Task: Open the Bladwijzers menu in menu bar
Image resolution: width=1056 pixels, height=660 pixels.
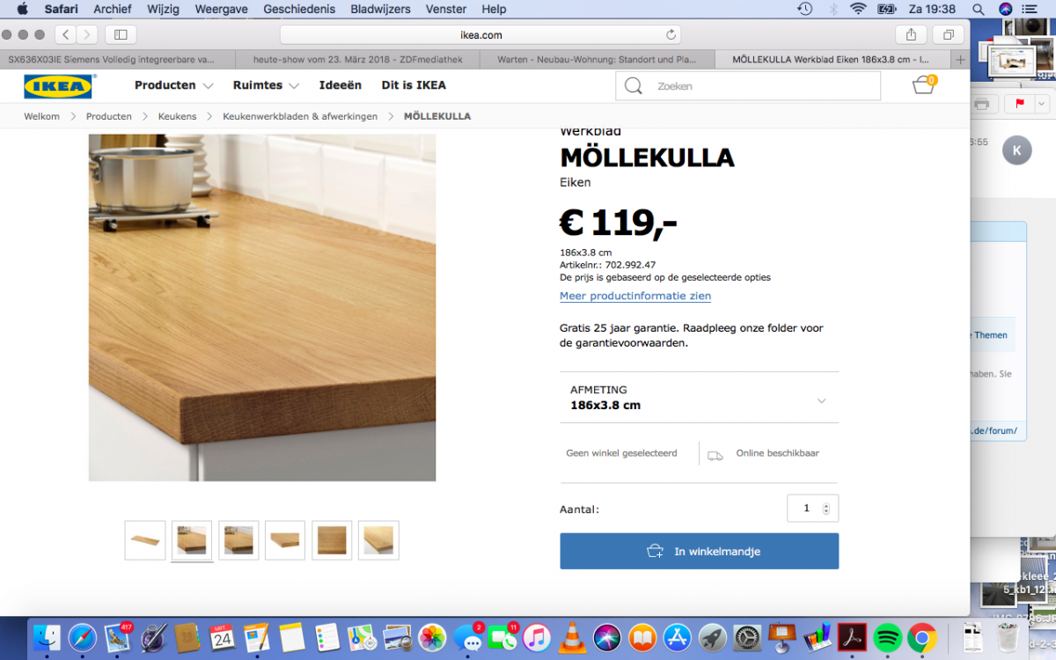Action: pos(380,9)
